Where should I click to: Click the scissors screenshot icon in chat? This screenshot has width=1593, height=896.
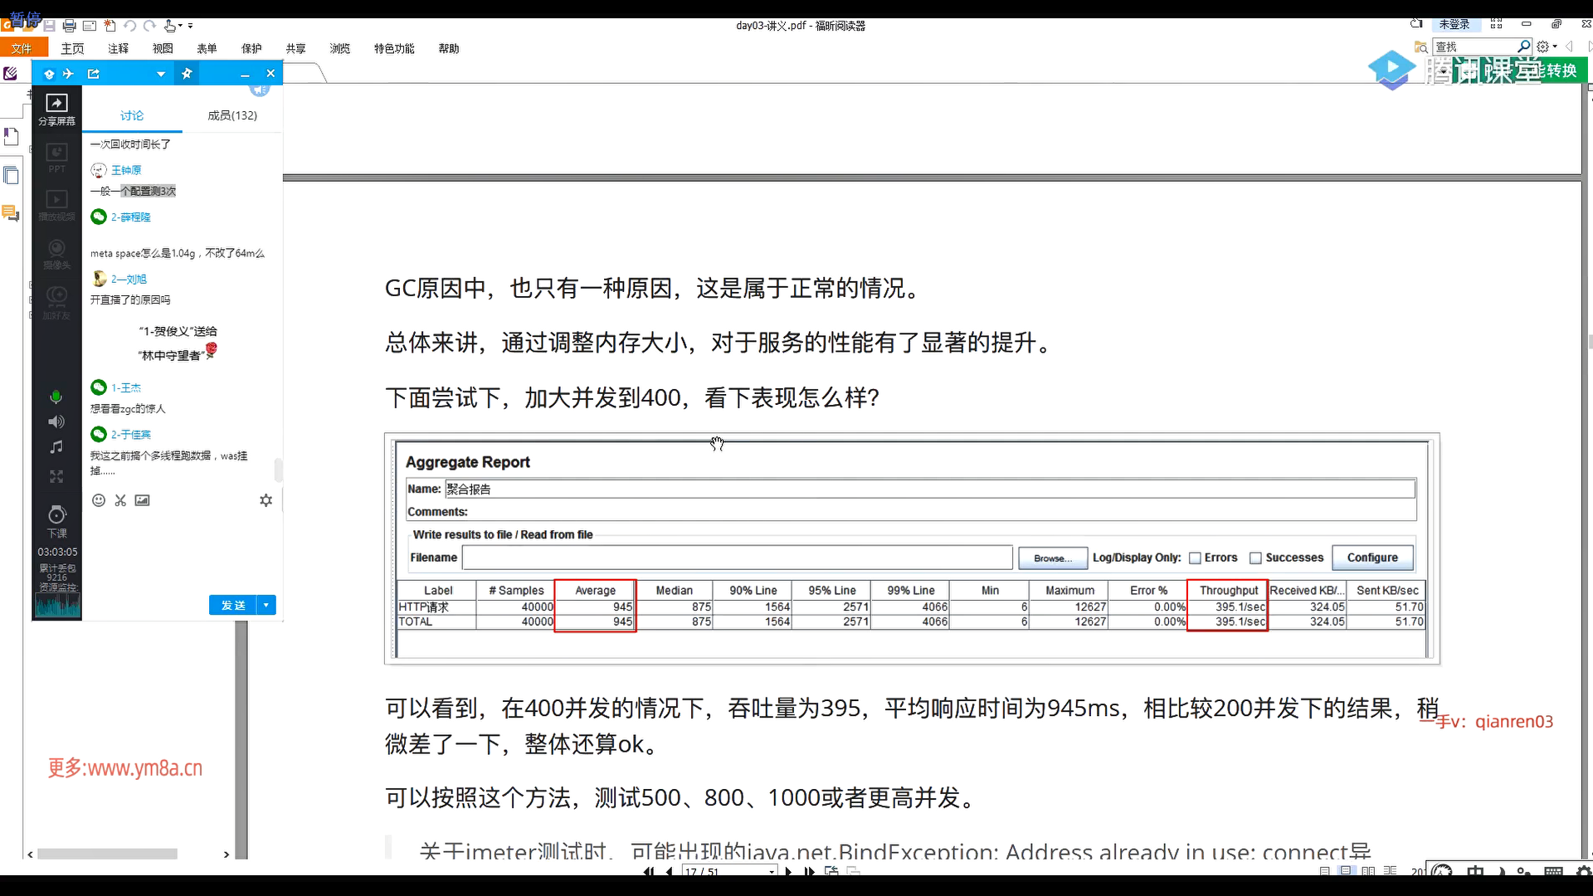pos(120,500)
